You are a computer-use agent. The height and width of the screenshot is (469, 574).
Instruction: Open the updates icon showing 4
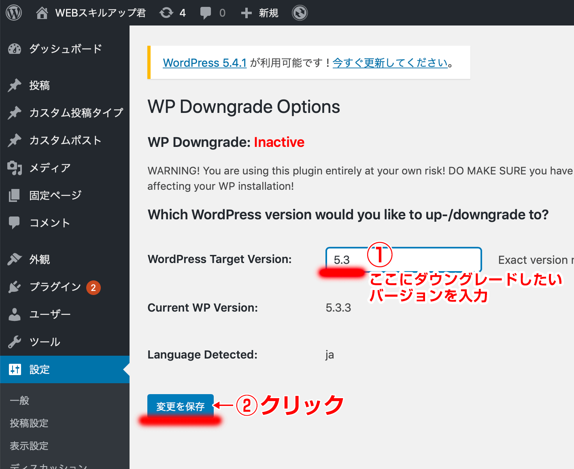tap(166, 13)
